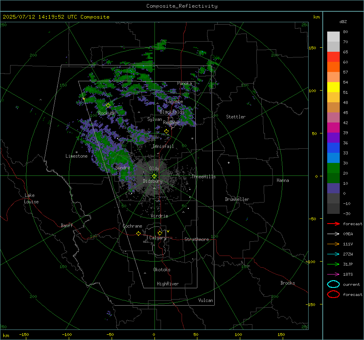Click the white plus marker west of Hanna
This screenshot has width=364, height=340.
[x=229, y=163]
